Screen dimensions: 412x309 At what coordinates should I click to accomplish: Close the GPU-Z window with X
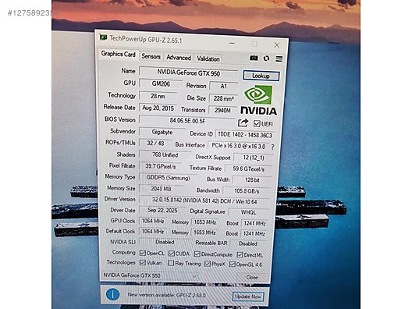277,45
